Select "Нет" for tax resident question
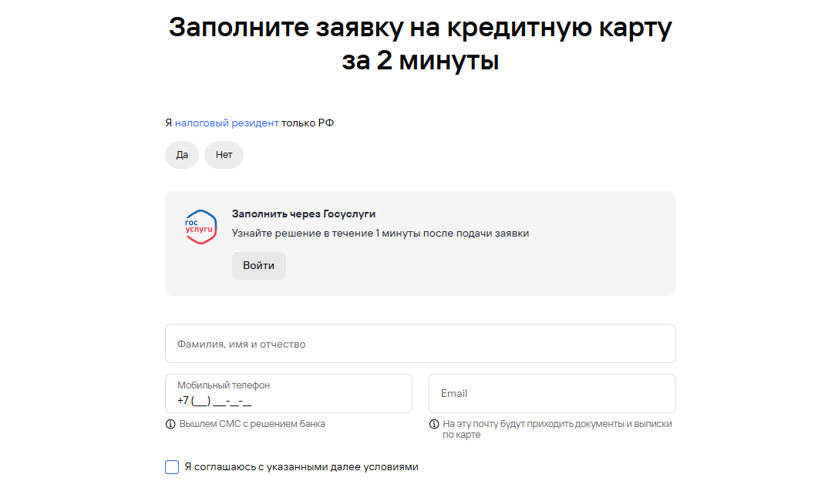 [224, 155]
